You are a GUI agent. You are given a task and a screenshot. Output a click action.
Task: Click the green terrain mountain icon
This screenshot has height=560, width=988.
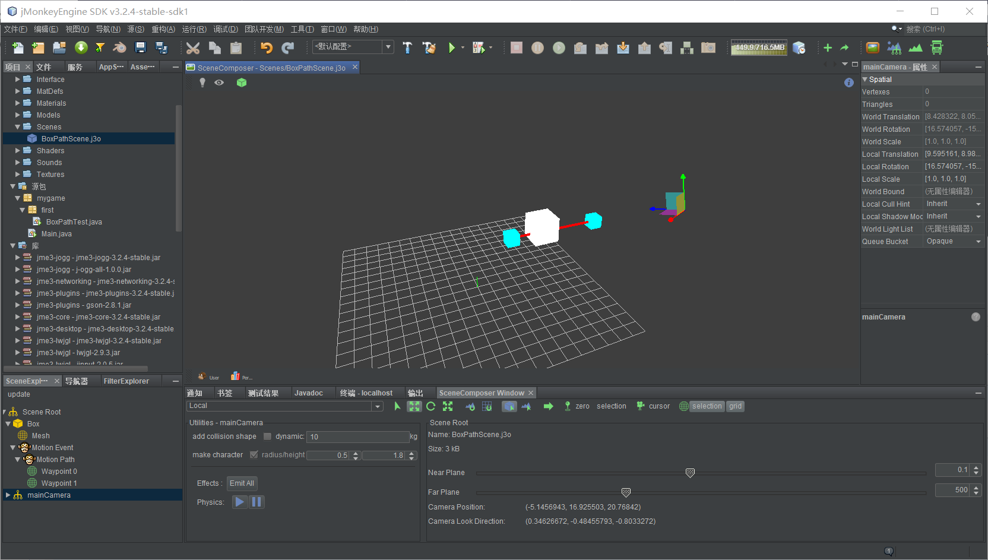coord(916,48)
